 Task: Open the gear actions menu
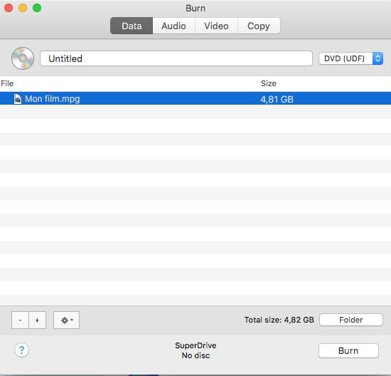click(66, 320)
